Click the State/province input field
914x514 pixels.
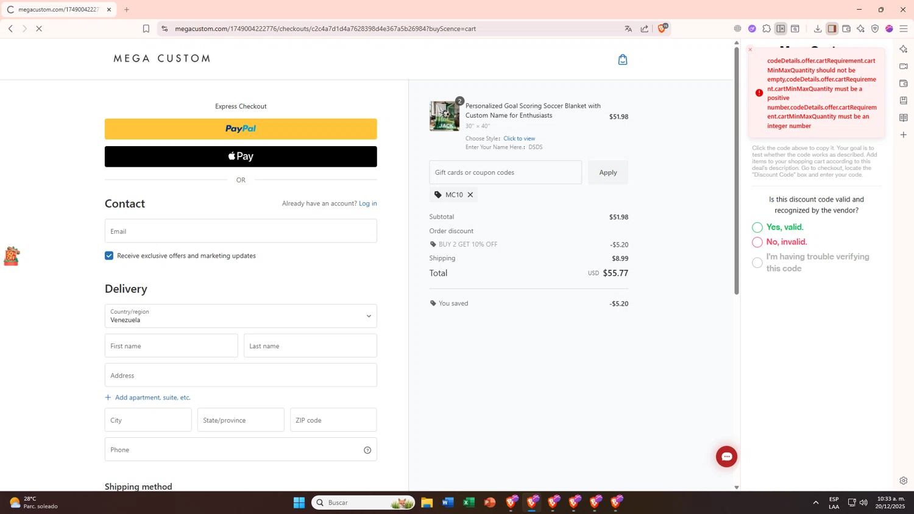[241, 420]
